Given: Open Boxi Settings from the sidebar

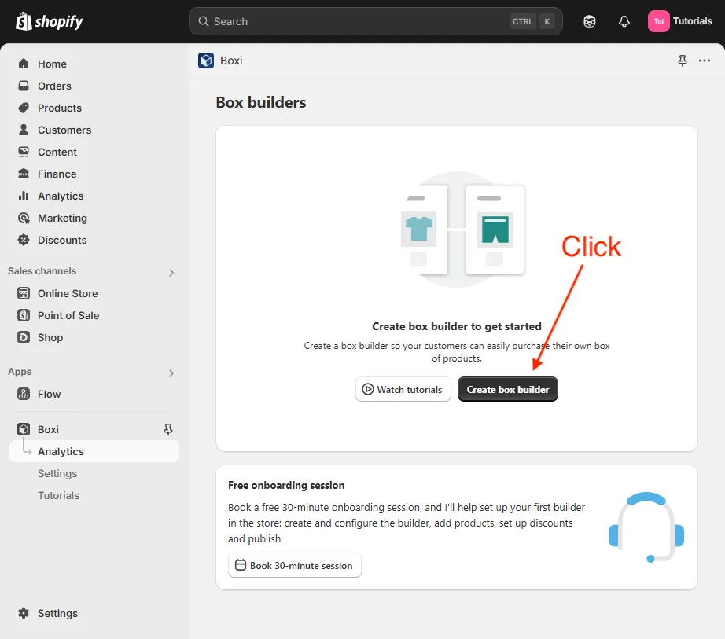Looking at the screenshot, I should [x=57, y=473].
